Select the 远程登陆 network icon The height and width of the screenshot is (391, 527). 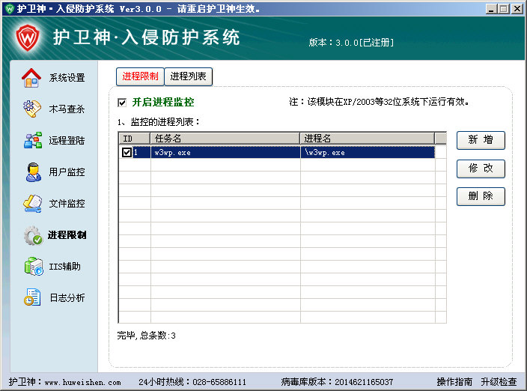click(33, 140)
